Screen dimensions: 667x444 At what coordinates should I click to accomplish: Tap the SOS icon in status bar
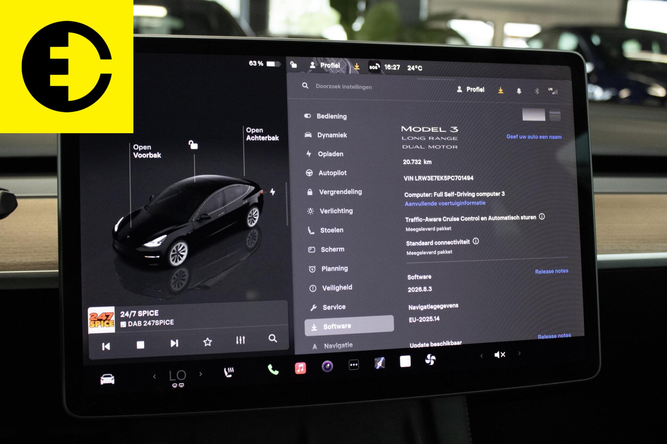(x=374, y=67)
